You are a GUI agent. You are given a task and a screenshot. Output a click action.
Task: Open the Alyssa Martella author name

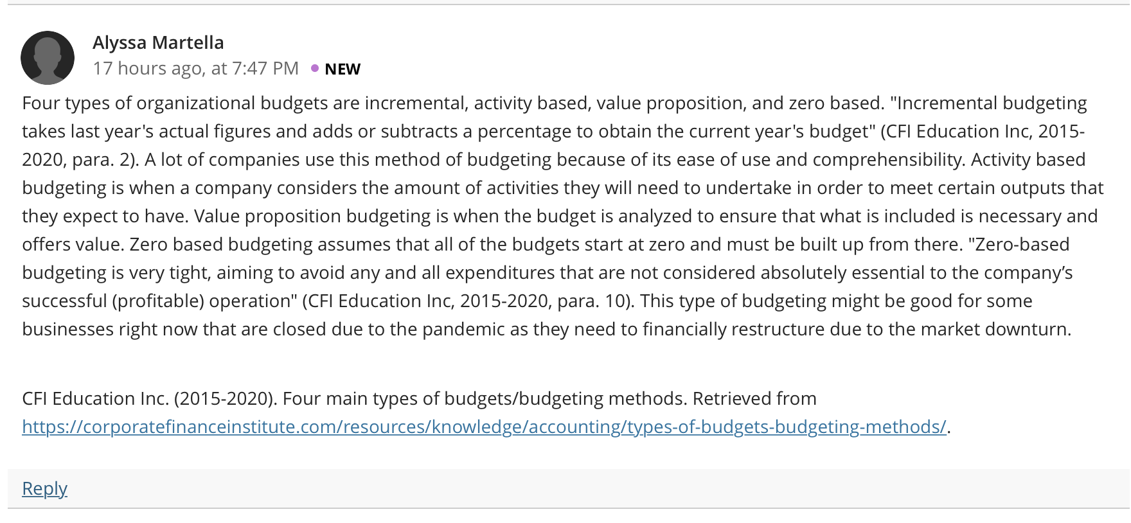point(158,42)
